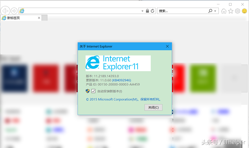The width and height of the screenshot is (249, 148).
Task: Open the KB4092946 update link
Action: pyautogui.click(x=121, y=80)
